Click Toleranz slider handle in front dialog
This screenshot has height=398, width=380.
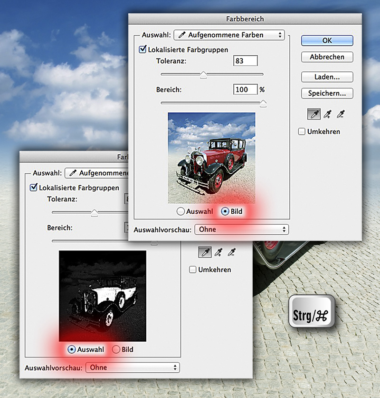tap(203, 75)
